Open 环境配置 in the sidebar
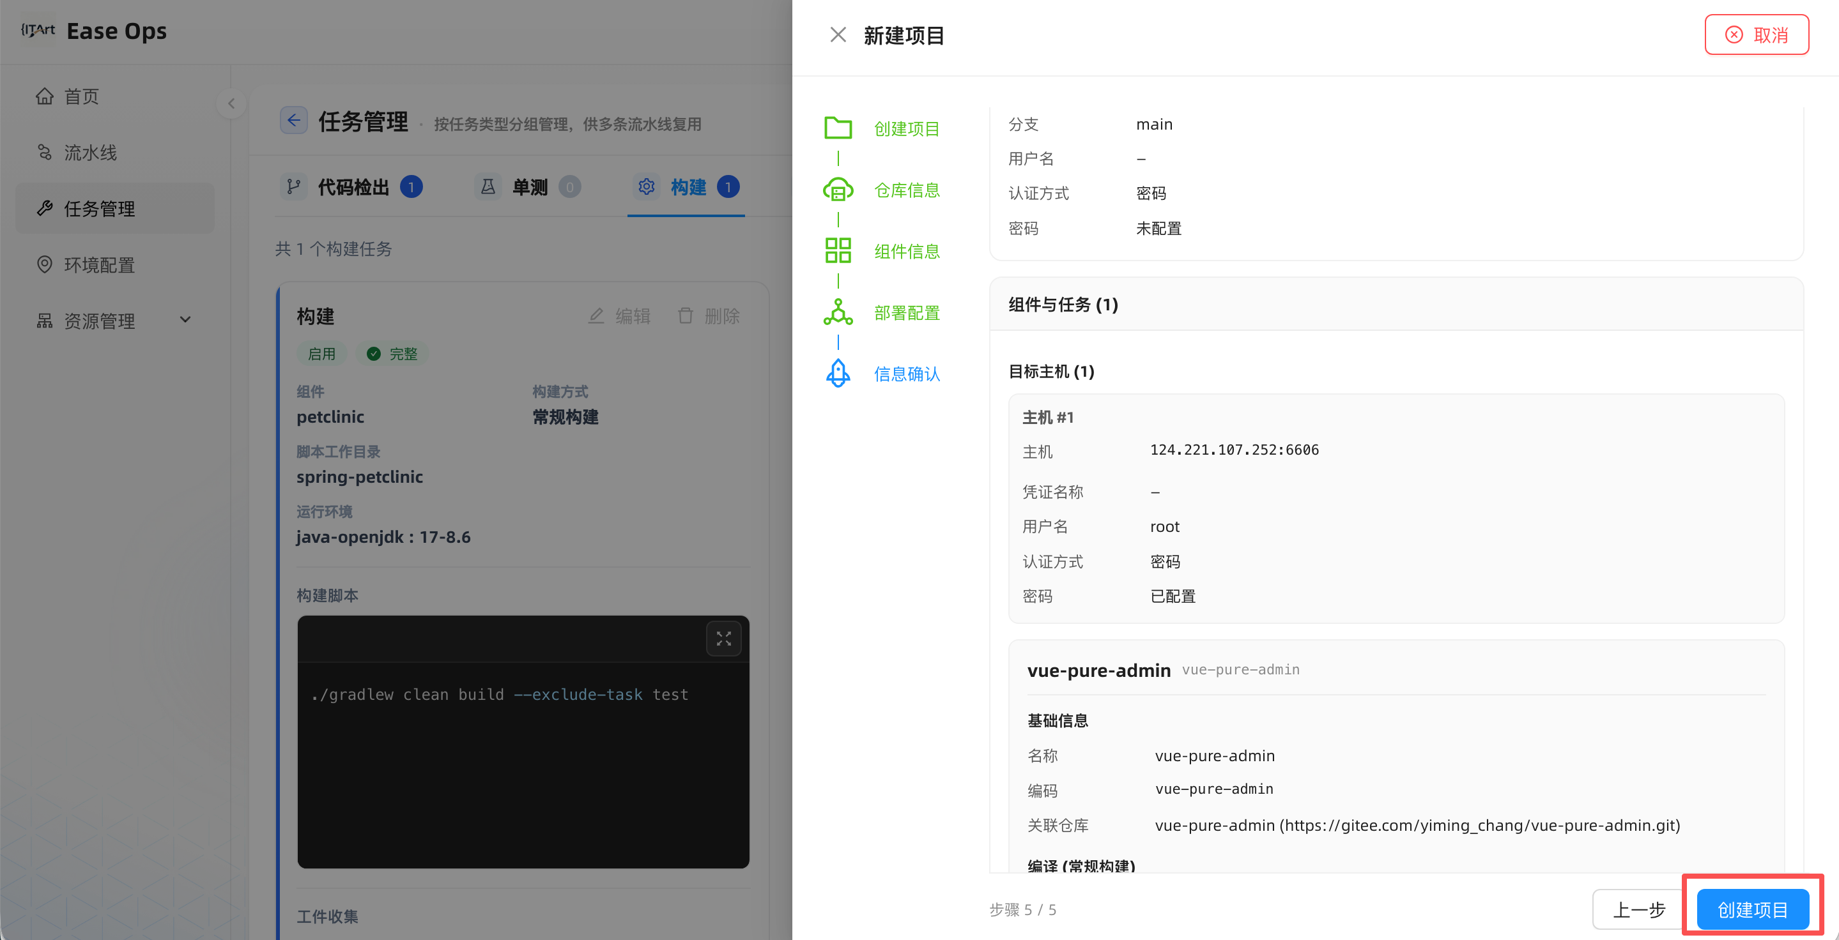Viewport: 1839px width, 940px height. pos(115,264)
